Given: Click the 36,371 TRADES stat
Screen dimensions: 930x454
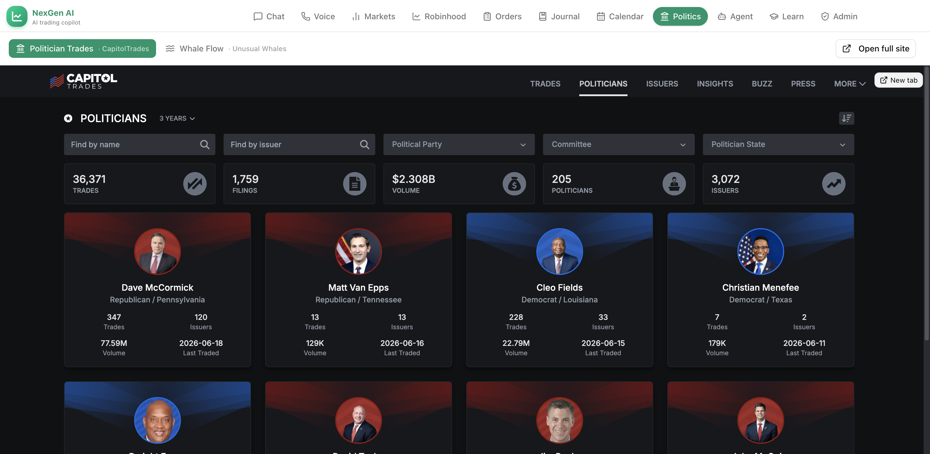Looking at the screenshot, I should coord(139,184).
